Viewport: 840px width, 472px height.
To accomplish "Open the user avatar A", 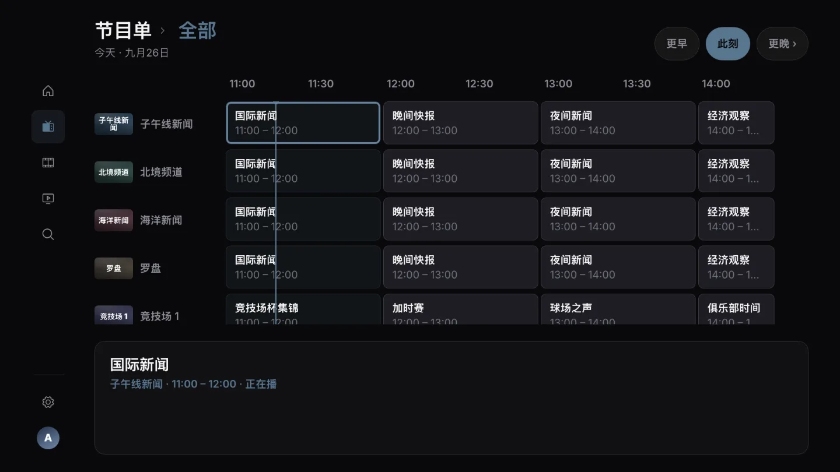I will [x=48, y=438].
